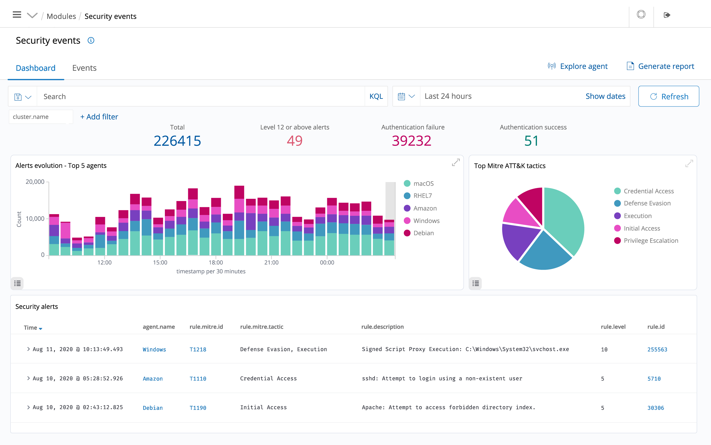Screen dimensions: 711x445
Task: Click the Security events info icon
Action: (91, 40)
